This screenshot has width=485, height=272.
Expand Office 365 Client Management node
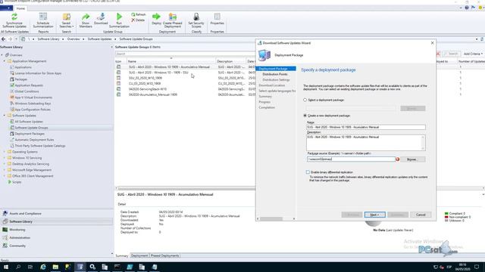tap(5, 176)
